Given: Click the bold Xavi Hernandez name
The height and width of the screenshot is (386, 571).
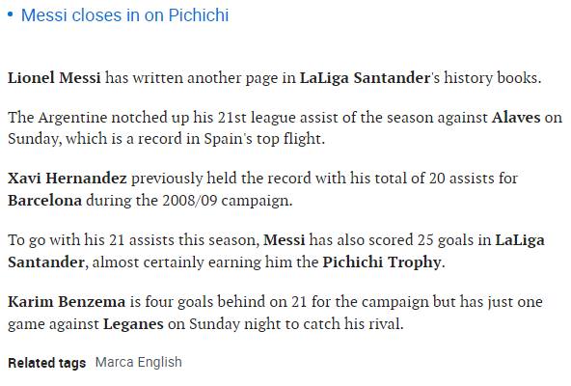Looking at the screenshot, I should [x=68, y=179].
